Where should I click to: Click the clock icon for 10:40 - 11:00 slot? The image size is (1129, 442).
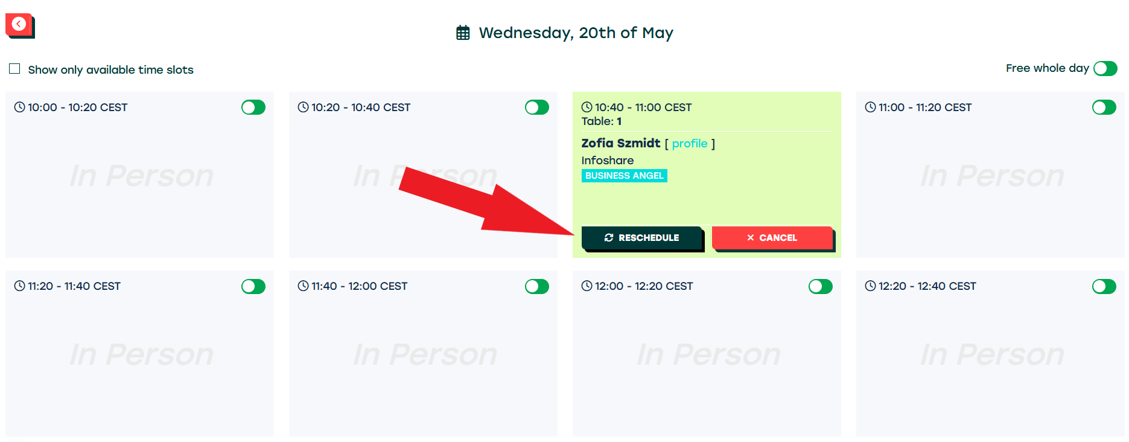587,107
